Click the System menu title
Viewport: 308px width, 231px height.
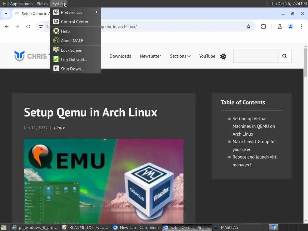pos(58,4)
